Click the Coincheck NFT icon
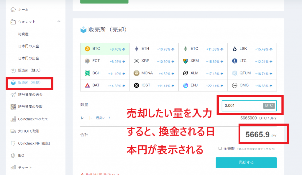The height and width of the screenshot is (175, 302). (13, 143)
